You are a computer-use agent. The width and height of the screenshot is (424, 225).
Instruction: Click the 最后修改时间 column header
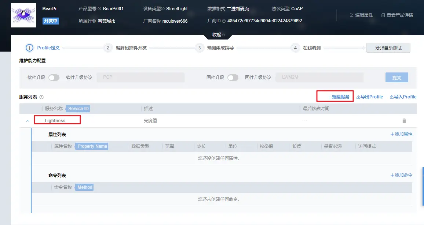316,108
